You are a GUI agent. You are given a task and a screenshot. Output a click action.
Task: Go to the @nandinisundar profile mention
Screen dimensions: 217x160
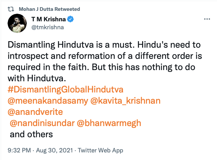pos(42,123)
